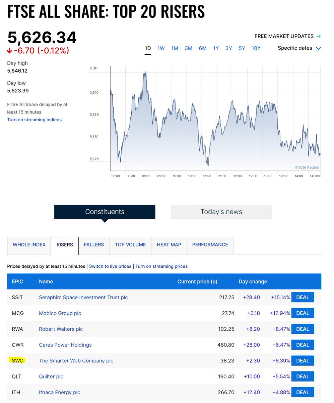Select the 1Y chart range
The height and width of the screenshot is (403, 334).
click(x=216, y=48)
